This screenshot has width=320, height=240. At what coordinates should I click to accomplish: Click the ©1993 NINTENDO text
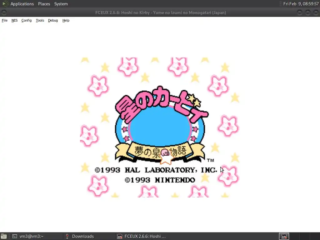click(x=160, y=180)
